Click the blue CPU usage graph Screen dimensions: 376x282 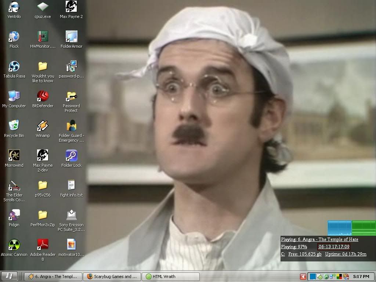pos(339,228)
